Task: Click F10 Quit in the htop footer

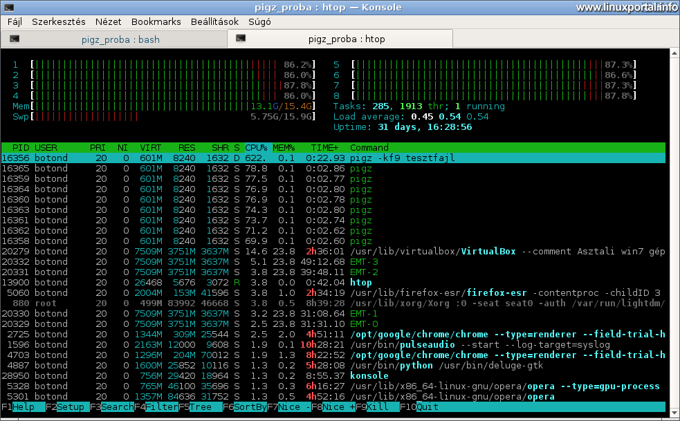Action: click(x=419, y=407)
